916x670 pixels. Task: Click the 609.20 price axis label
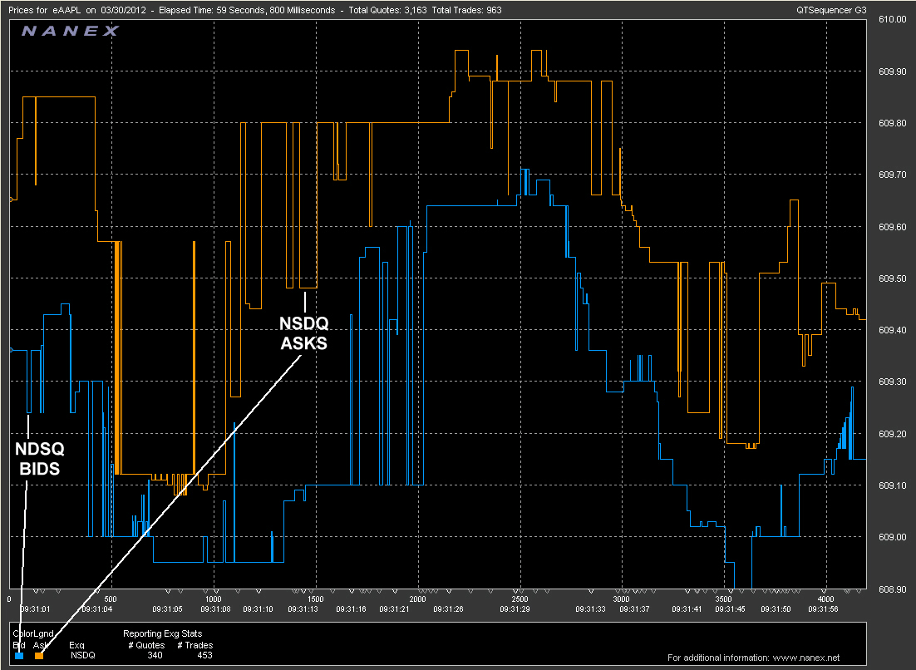pyautogui.click(x=892, y=434)
